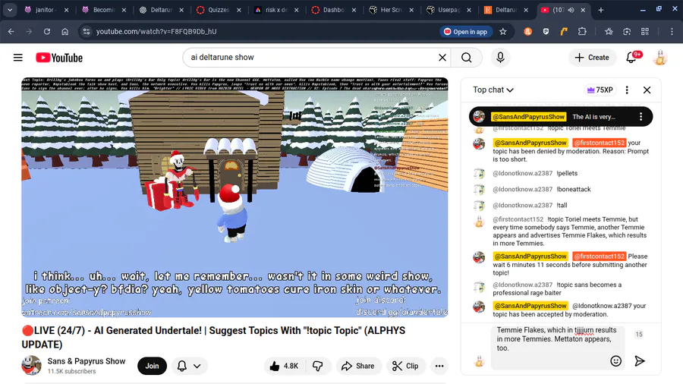This screenshot has width=683, height=384.
Task: Open the Create menu
Action: [592, 58]
